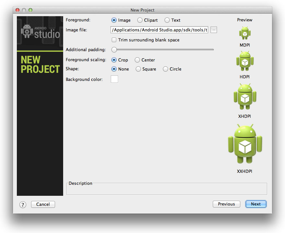Viewport: 285px width, 233px height.
Task: Click the MDPI preview icon
Action: pyautogui.click(x=245, y=33)
